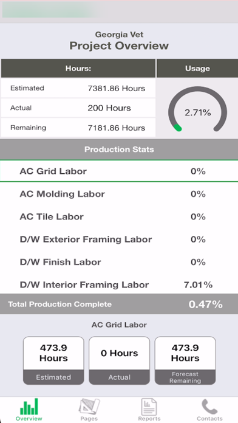Select the D/W Finish Labor row
Image resolution: width=238 pixels, height=423 pixels.
tap(119, 262)
